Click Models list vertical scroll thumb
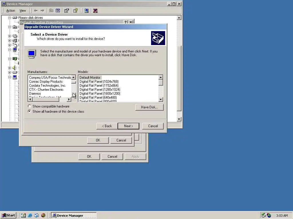This screenshot has width=293, height=219. [161, 82]
